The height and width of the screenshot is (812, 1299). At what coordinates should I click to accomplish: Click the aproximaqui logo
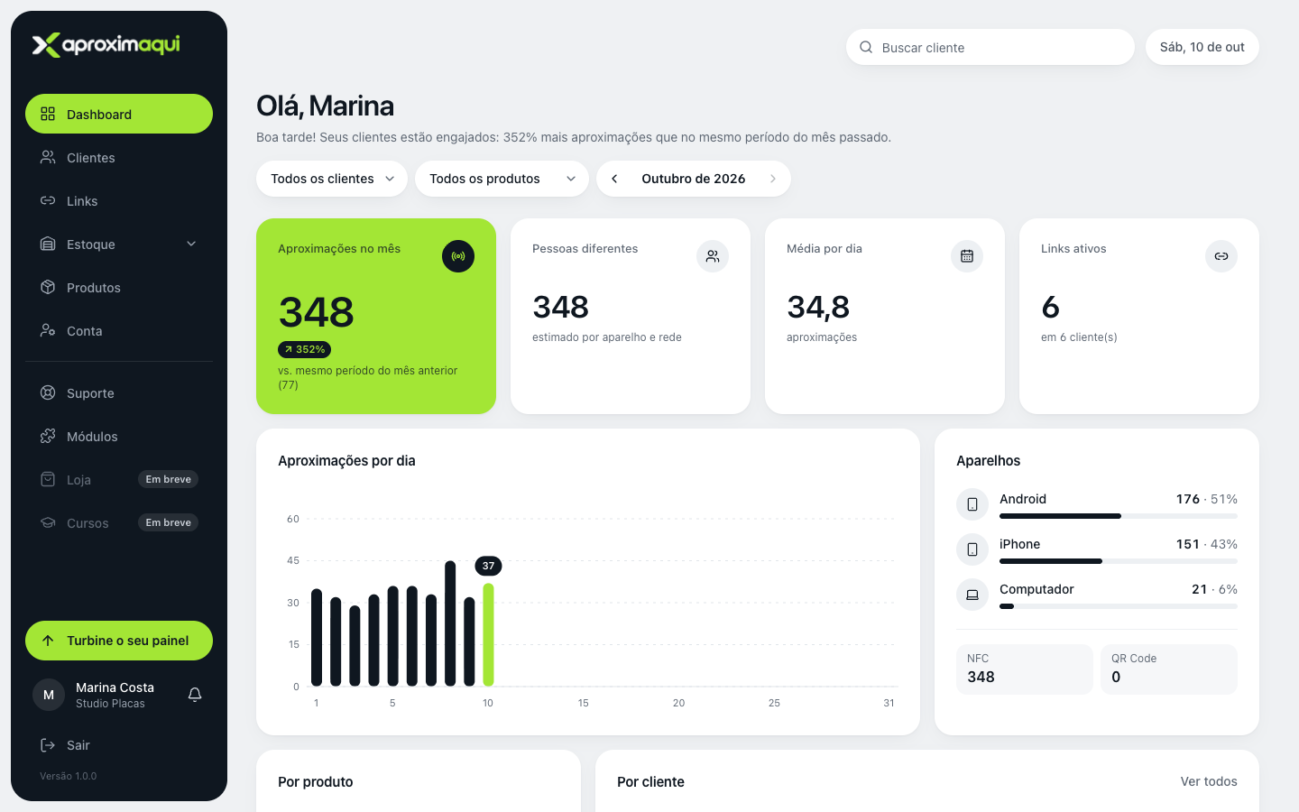point(106,44)
